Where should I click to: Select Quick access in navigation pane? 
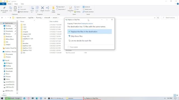point(9,23)
